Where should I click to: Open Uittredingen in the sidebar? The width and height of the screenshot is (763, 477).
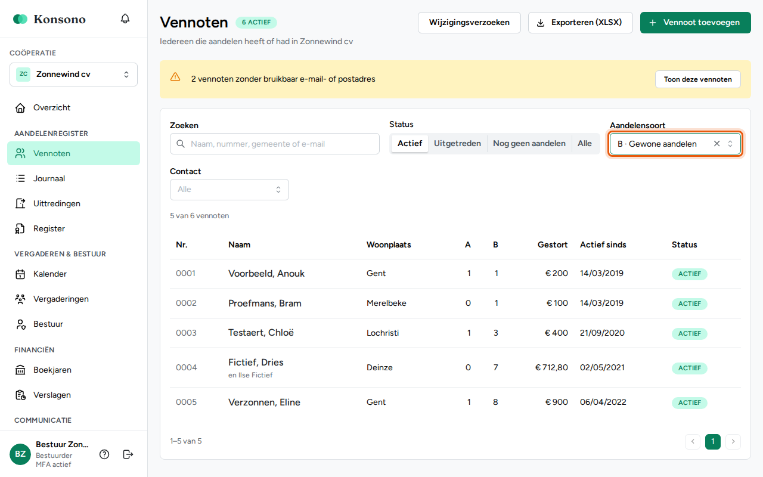pos(73,203)
